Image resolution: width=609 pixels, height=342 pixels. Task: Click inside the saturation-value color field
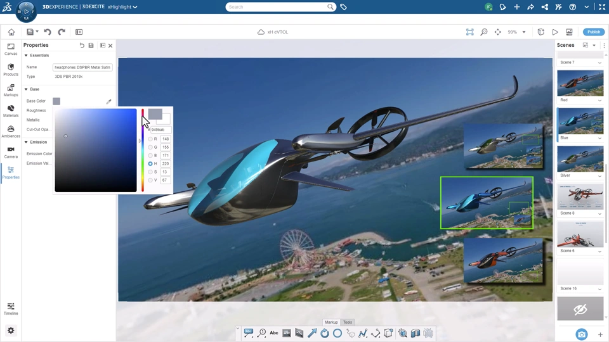(96, 150)
